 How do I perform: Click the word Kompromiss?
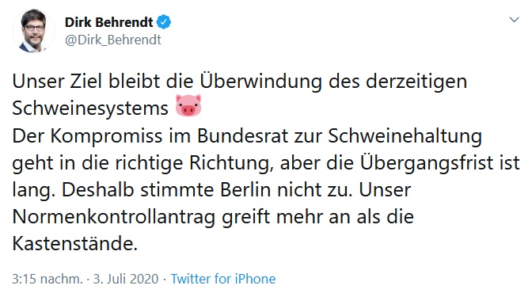107,136
